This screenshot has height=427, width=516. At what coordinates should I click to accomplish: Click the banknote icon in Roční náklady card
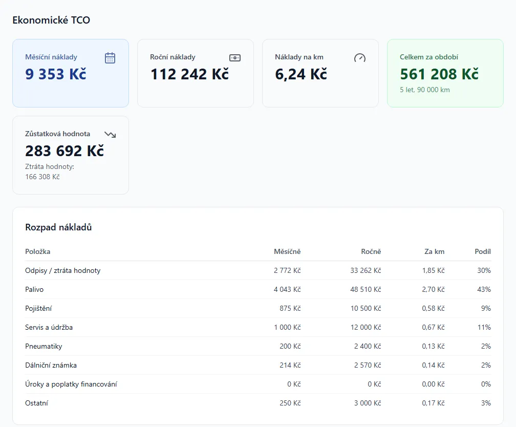coord(234,58)
